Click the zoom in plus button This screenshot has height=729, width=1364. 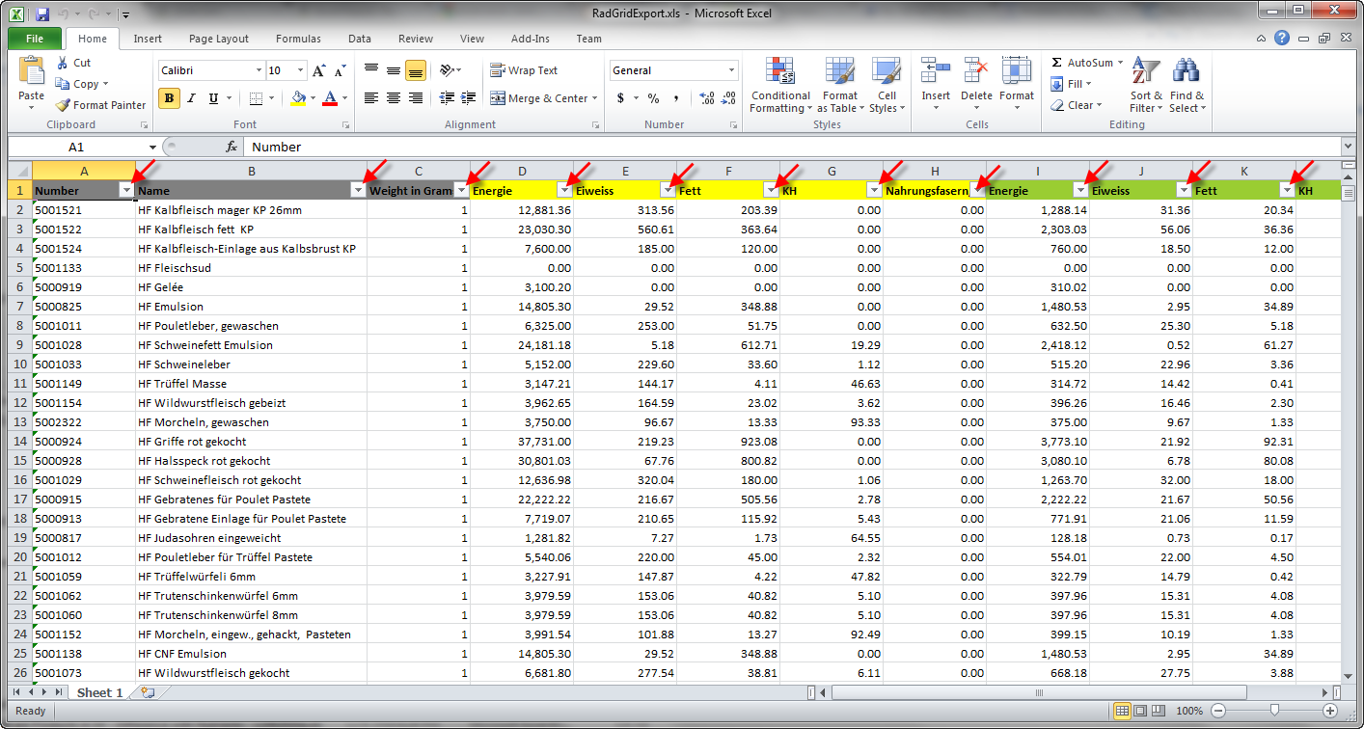tap(1330, 711)
